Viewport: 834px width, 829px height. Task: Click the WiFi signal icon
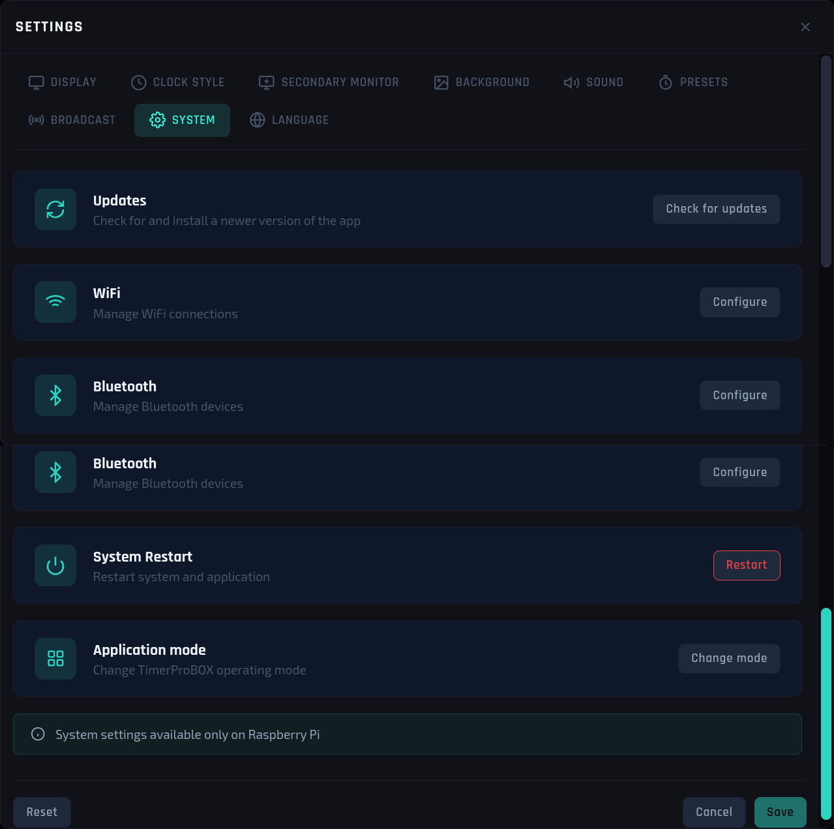click(55, 302)
